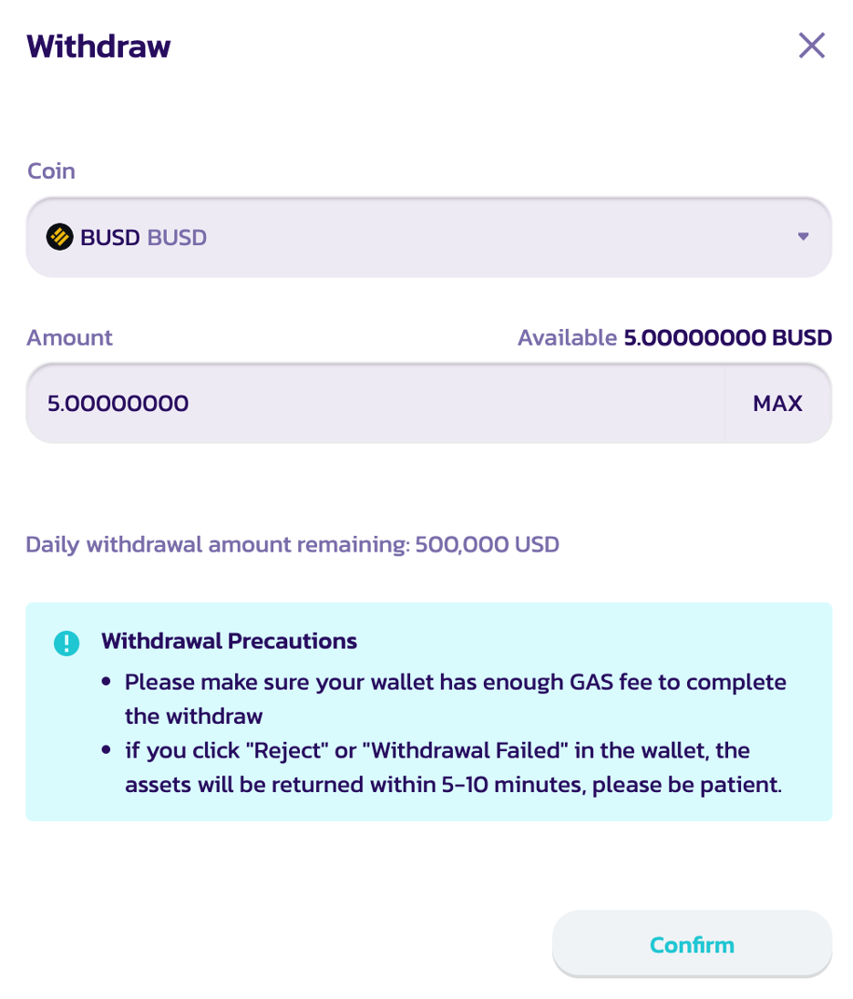853x999 pixels.
Task: Click the 5.00000000 value in Amount field
Action: 118,403
